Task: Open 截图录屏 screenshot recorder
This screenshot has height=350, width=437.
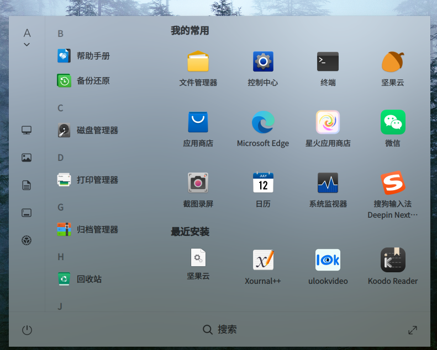Action: (x=198, y=190)
